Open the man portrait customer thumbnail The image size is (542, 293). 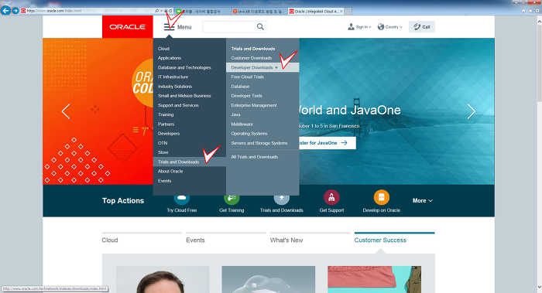pyautogui.click(x=163, y=279)
